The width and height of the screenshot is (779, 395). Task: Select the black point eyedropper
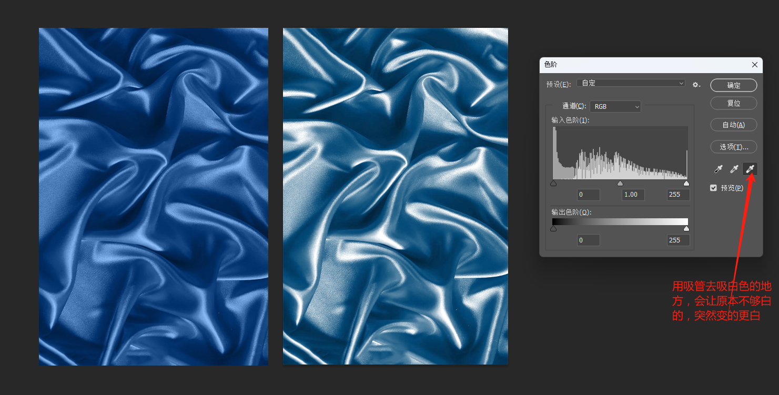point(719,169)
